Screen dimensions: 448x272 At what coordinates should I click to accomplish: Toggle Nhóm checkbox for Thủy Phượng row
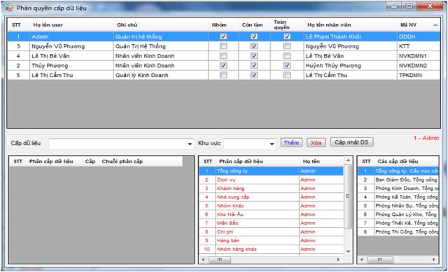pos(223,65)
